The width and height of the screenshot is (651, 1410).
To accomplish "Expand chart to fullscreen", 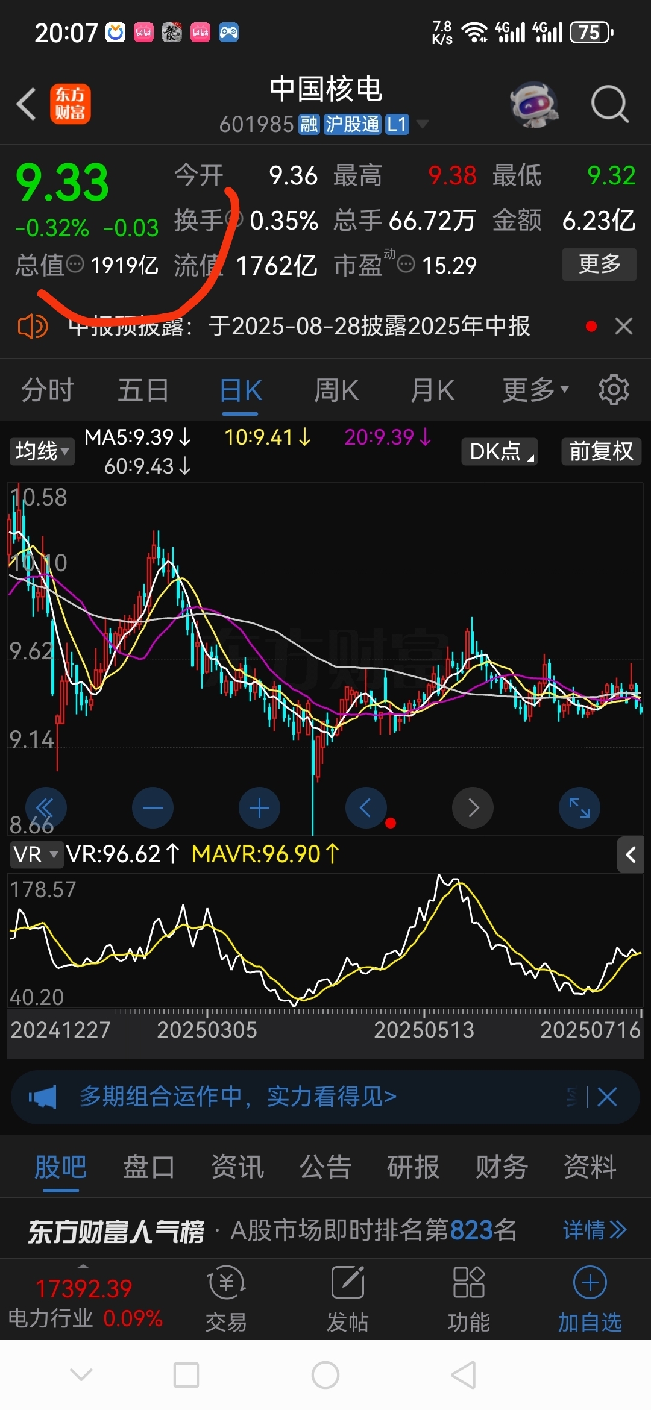I will point(579,807).
